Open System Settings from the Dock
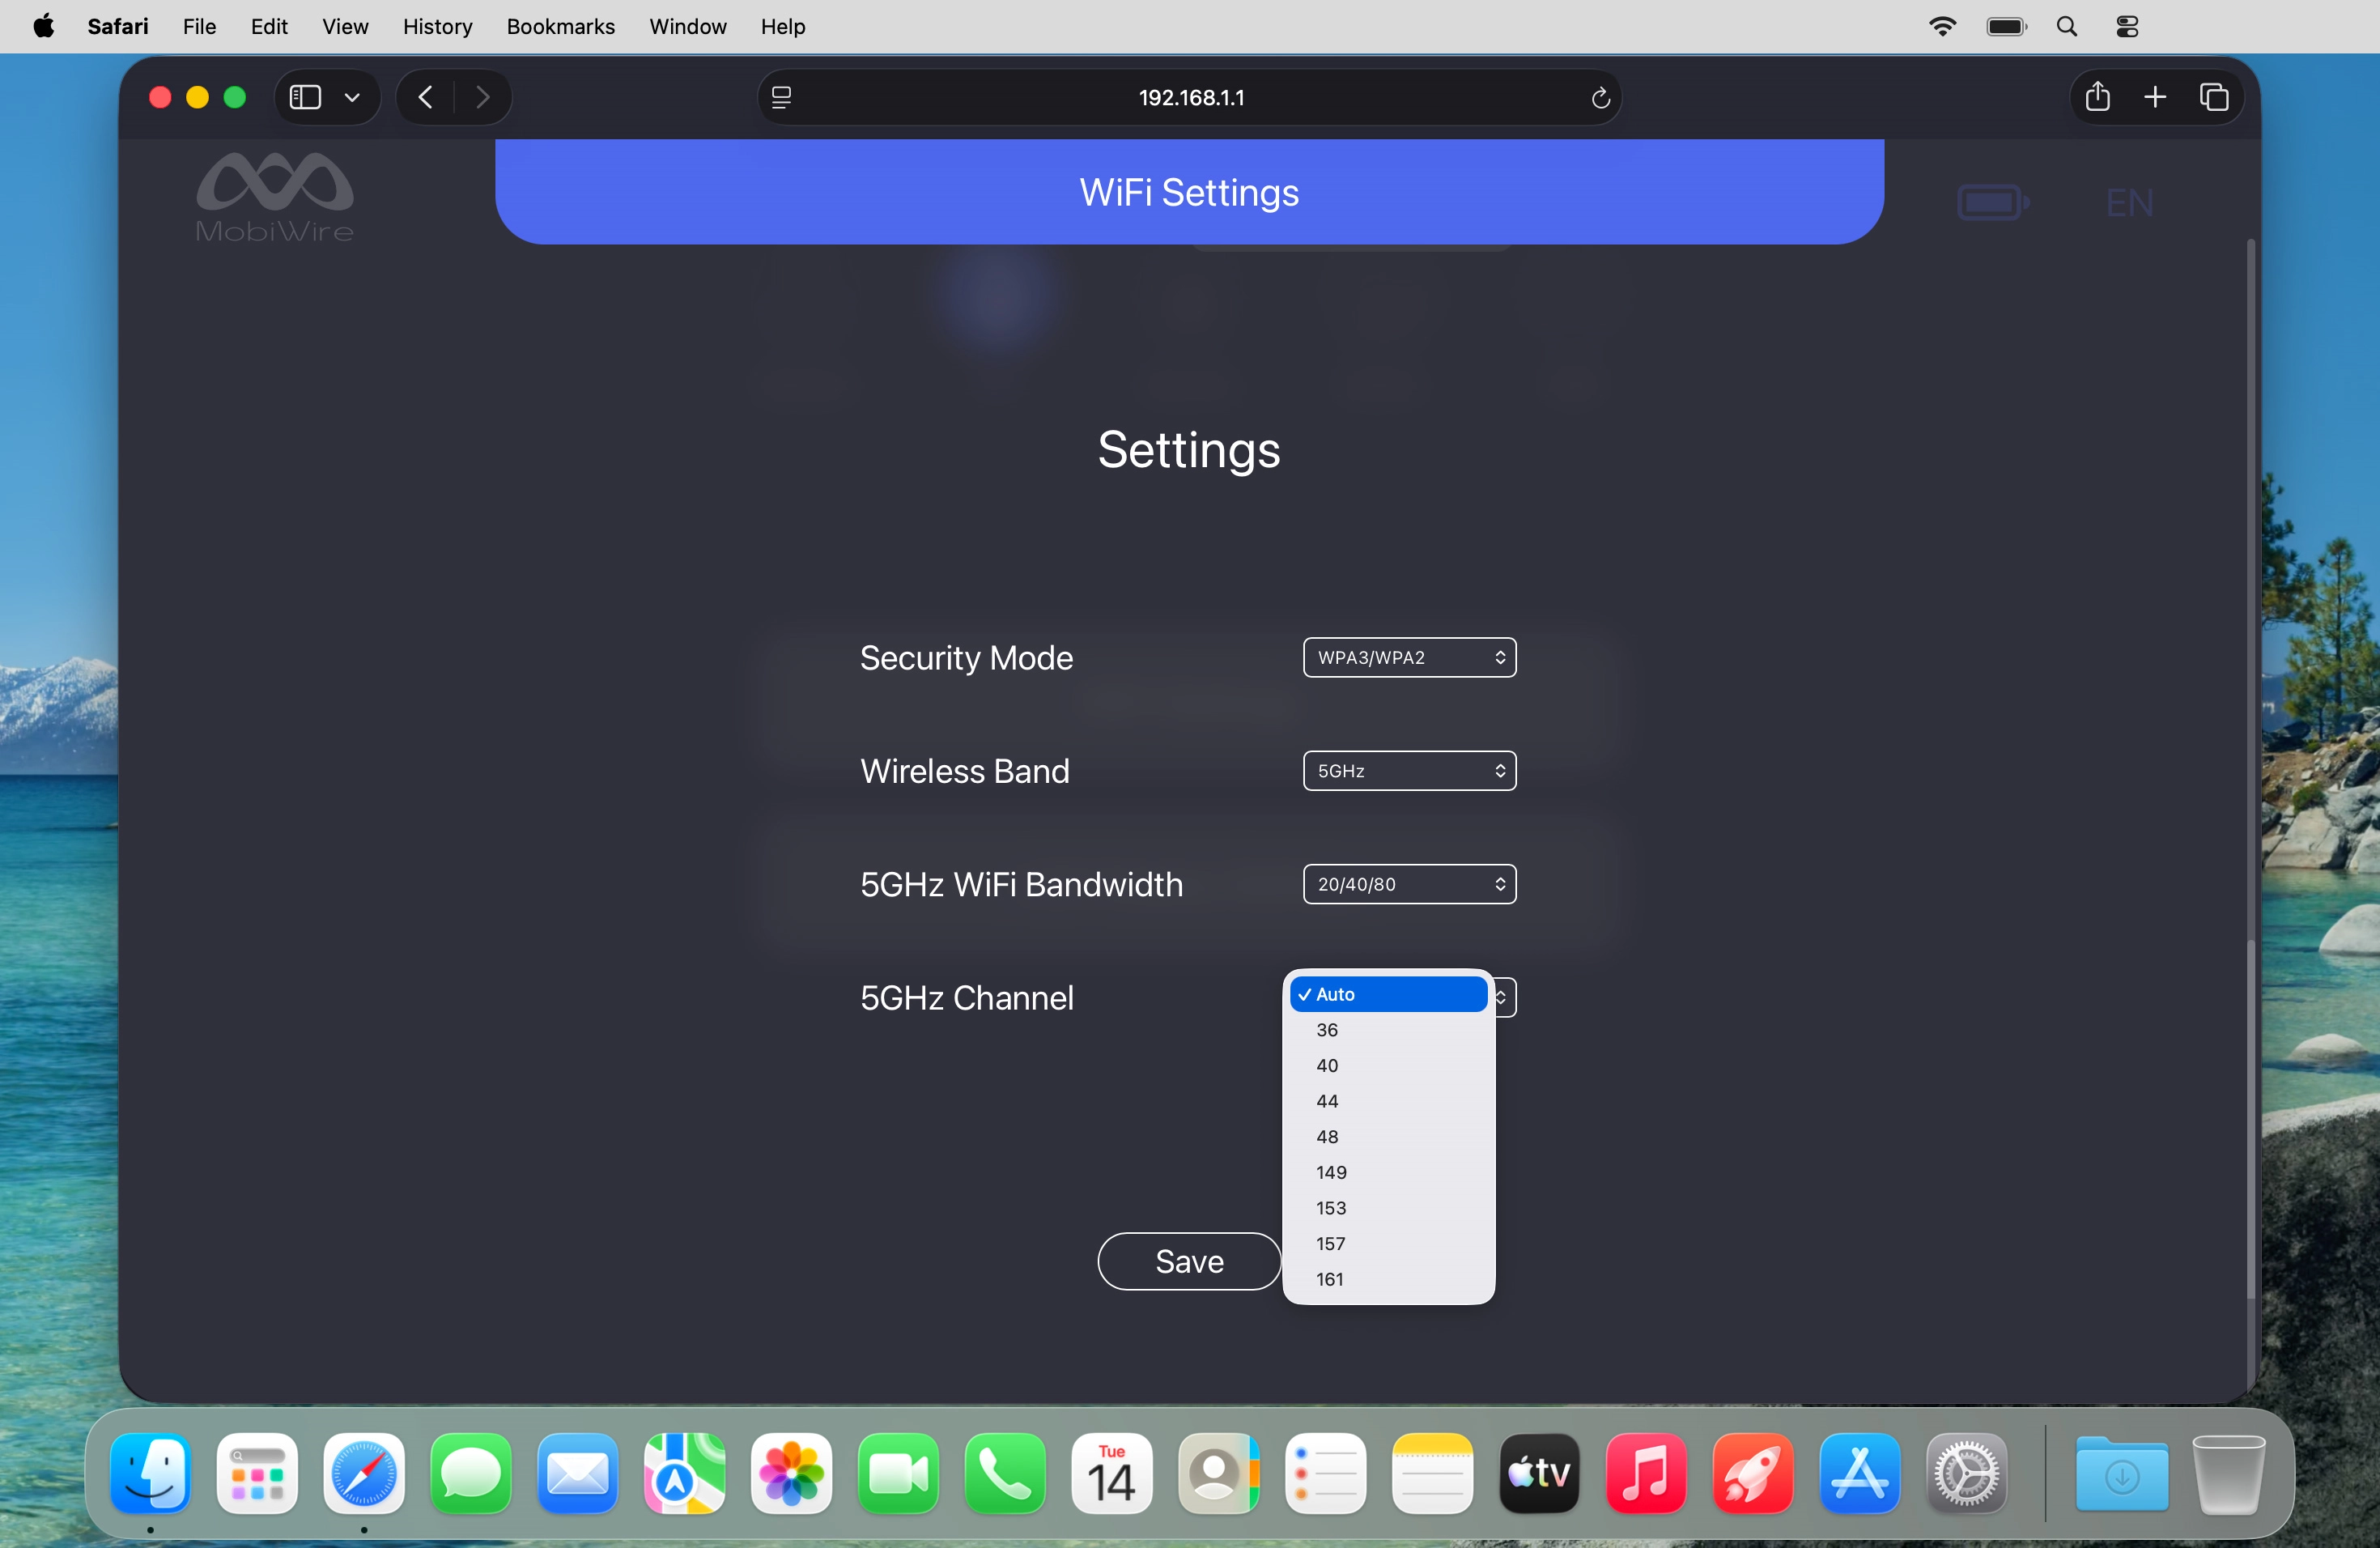2380x1548 pixels. coord(1966,1473)
